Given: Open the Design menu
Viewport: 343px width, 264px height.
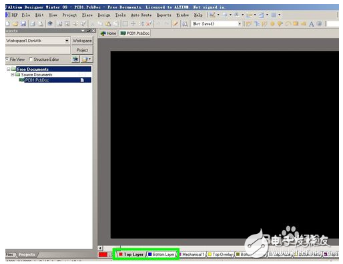Looking at the screenshot, I should (104, 15).
